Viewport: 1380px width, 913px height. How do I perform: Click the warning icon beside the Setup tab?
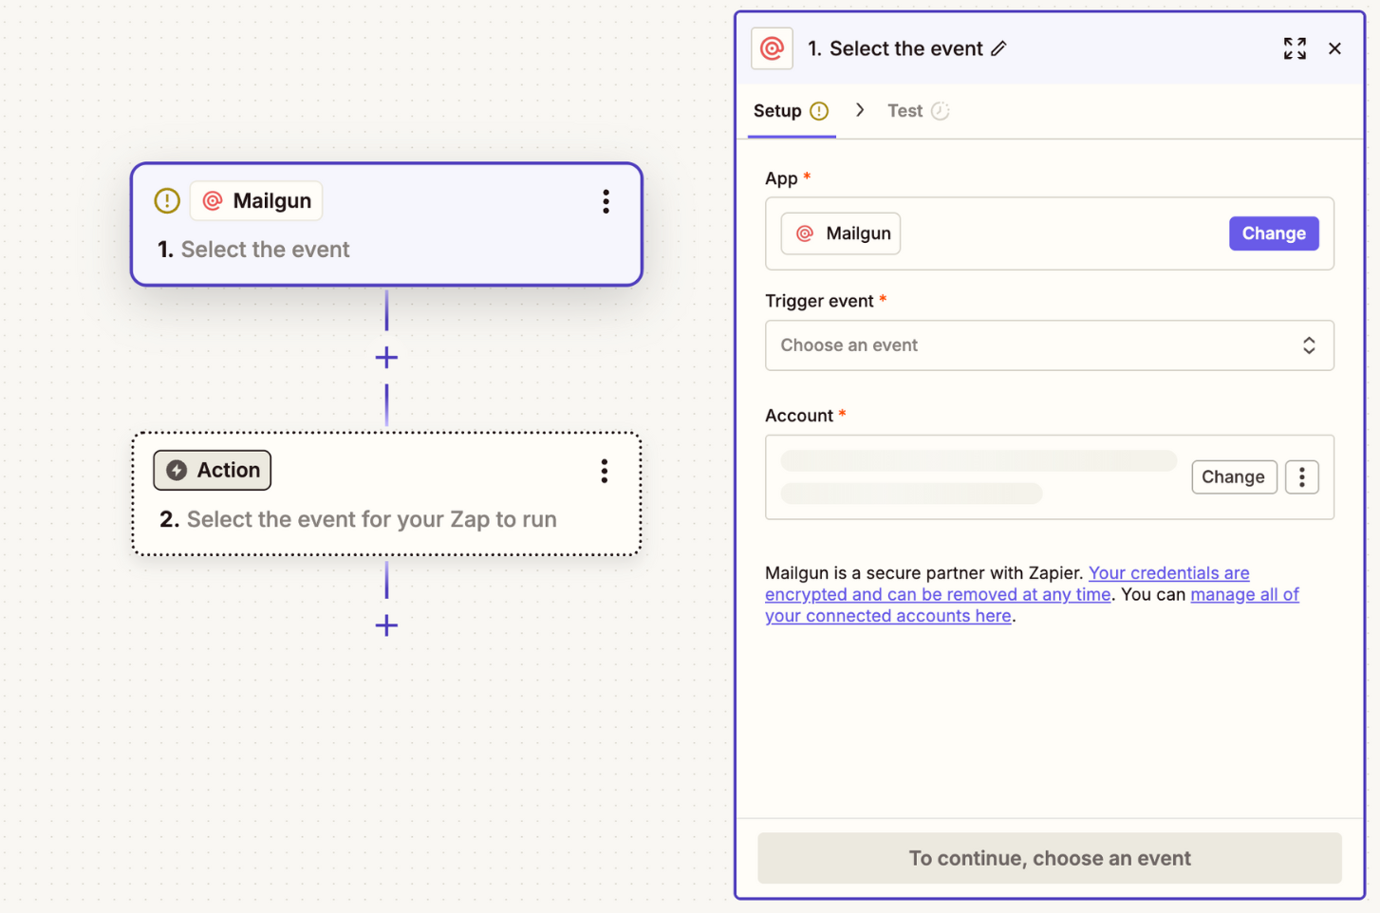pos(820,110)
